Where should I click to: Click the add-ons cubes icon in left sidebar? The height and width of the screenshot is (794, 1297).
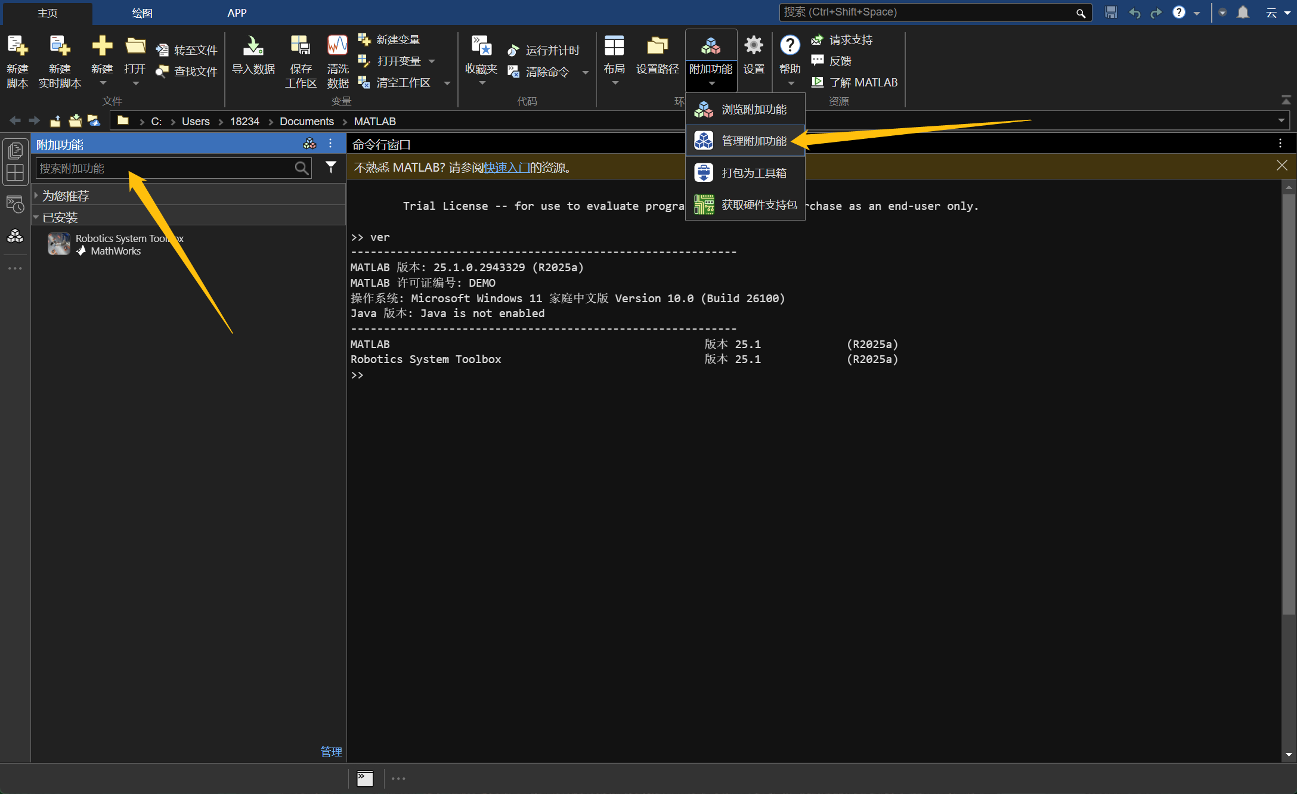[x=15, y=237]
